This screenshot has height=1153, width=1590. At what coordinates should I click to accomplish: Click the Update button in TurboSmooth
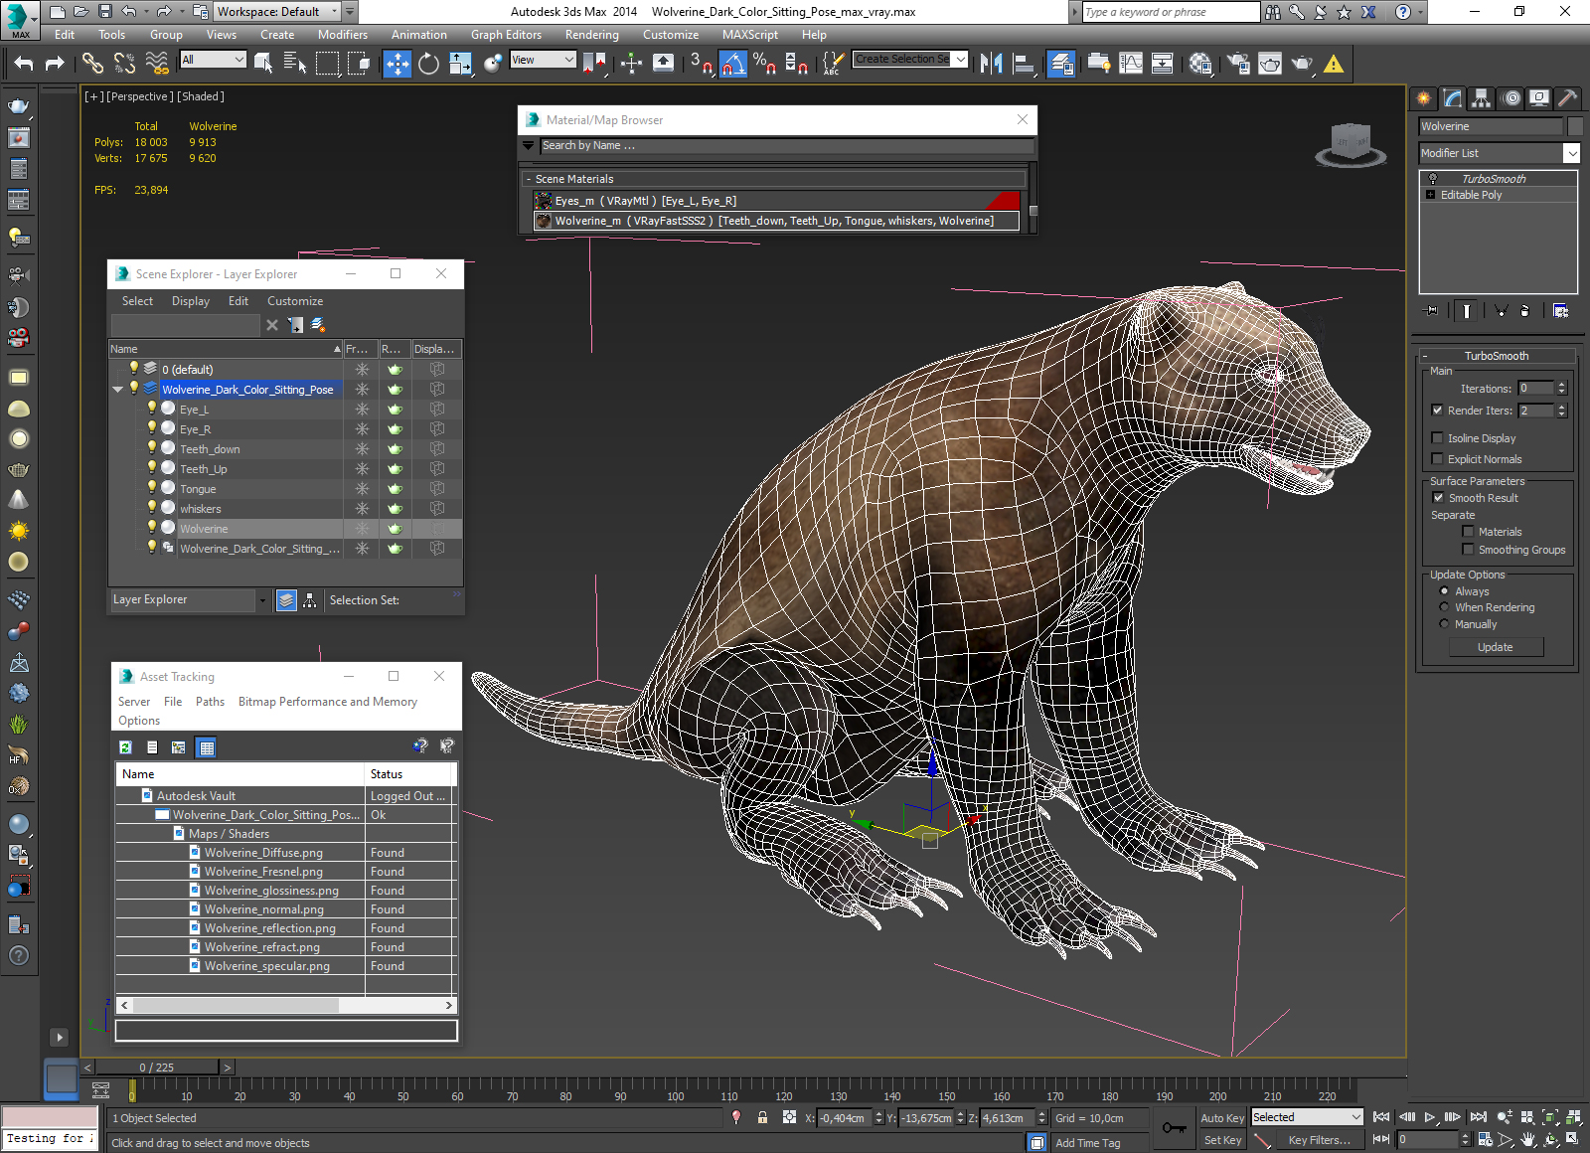tap(1496, 647)
